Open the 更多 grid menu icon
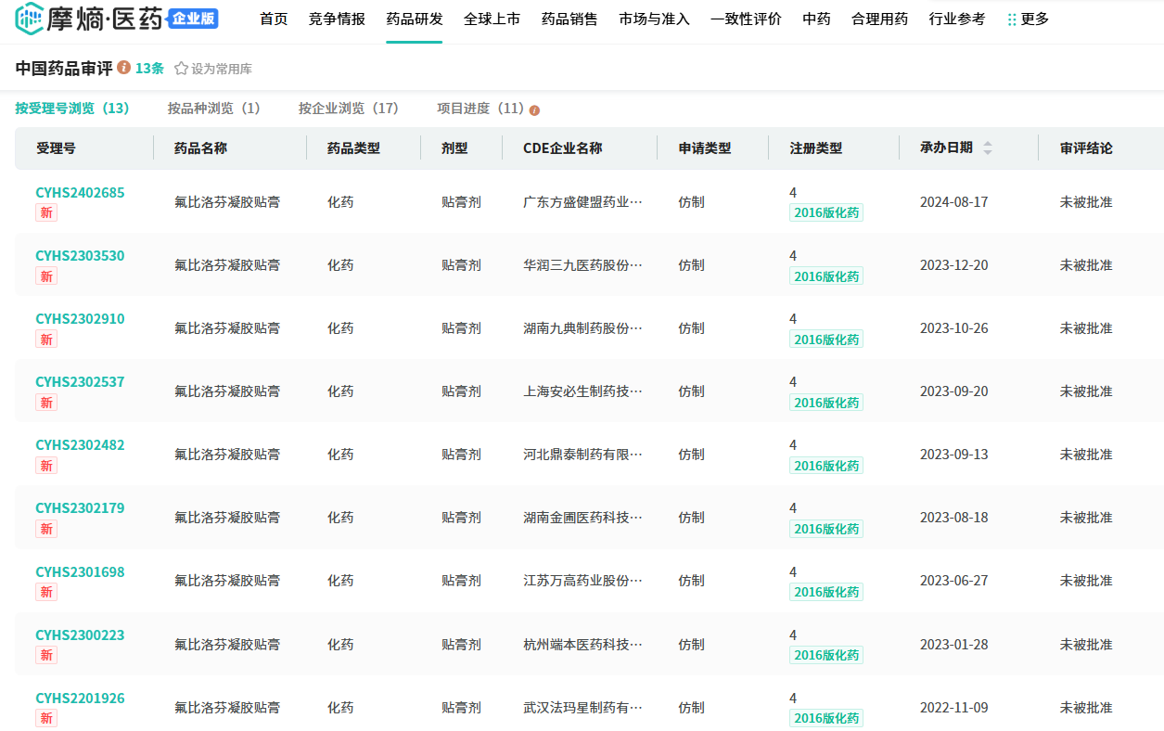Screen dimensions: 1164x731 1012,19
